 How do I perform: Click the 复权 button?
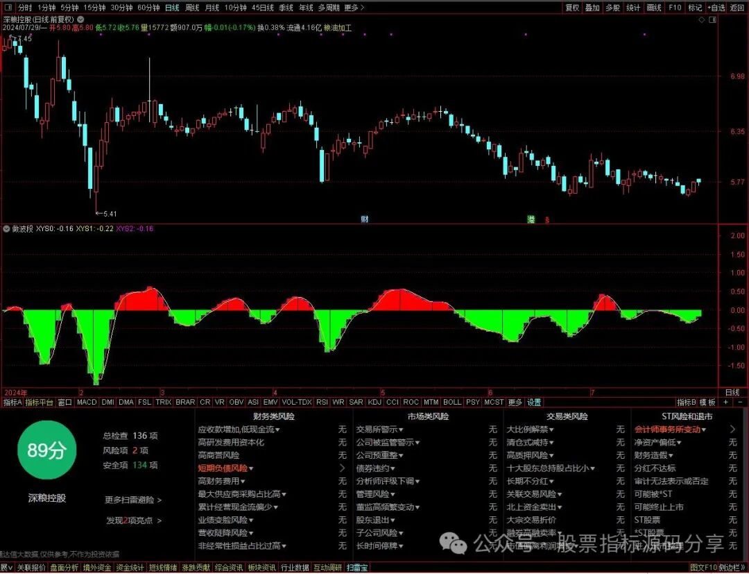coord(572,8)
